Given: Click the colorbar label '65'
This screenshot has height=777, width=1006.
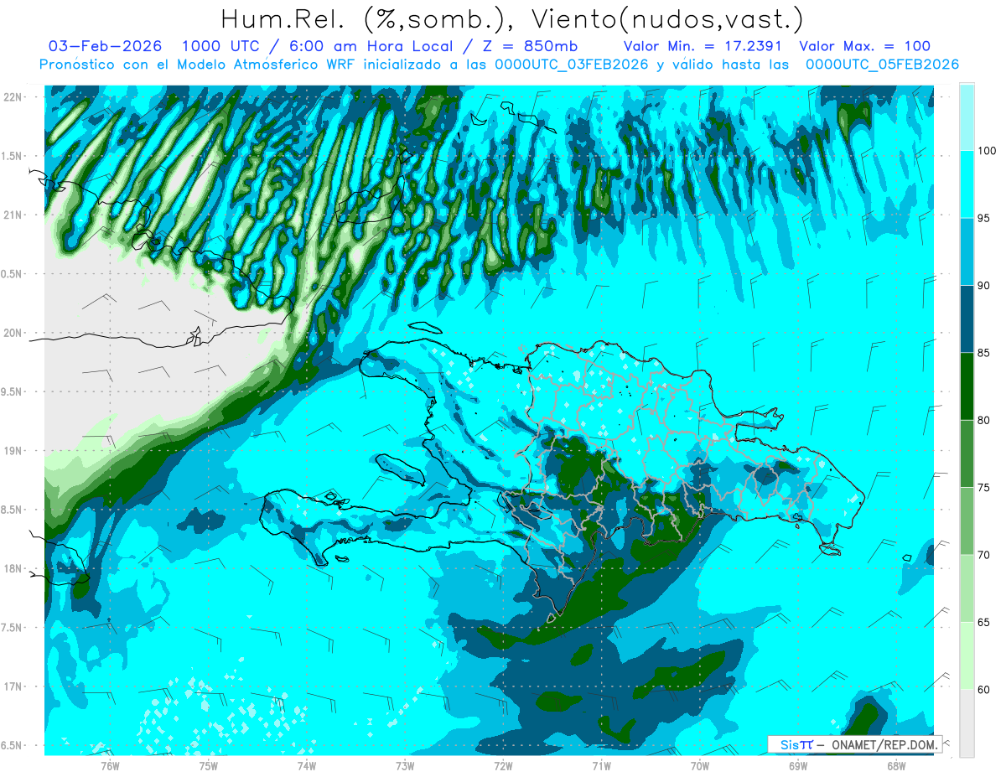Looking at the screenshot, I should 984,622.
